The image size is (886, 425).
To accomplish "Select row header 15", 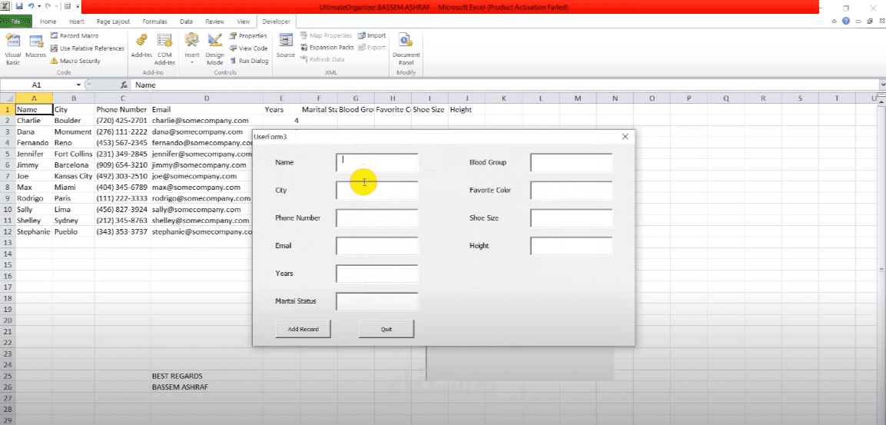I will pos(8,265).
